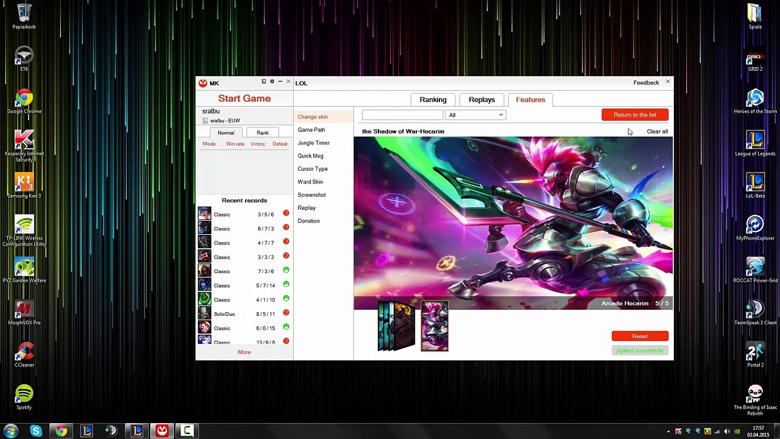
Task: Select the Arcade Hecarim skin thumbnail
Action: 434,326
